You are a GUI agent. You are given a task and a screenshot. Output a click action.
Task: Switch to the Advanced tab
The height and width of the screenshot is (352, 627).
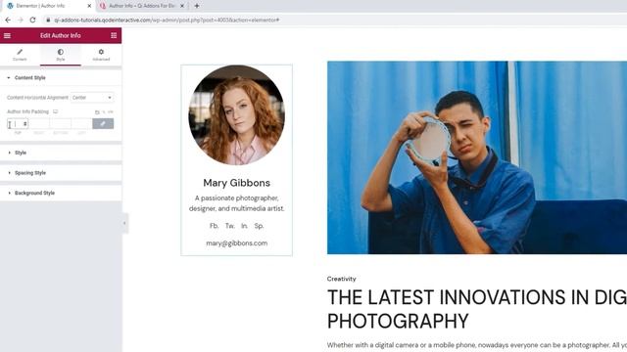101,55
